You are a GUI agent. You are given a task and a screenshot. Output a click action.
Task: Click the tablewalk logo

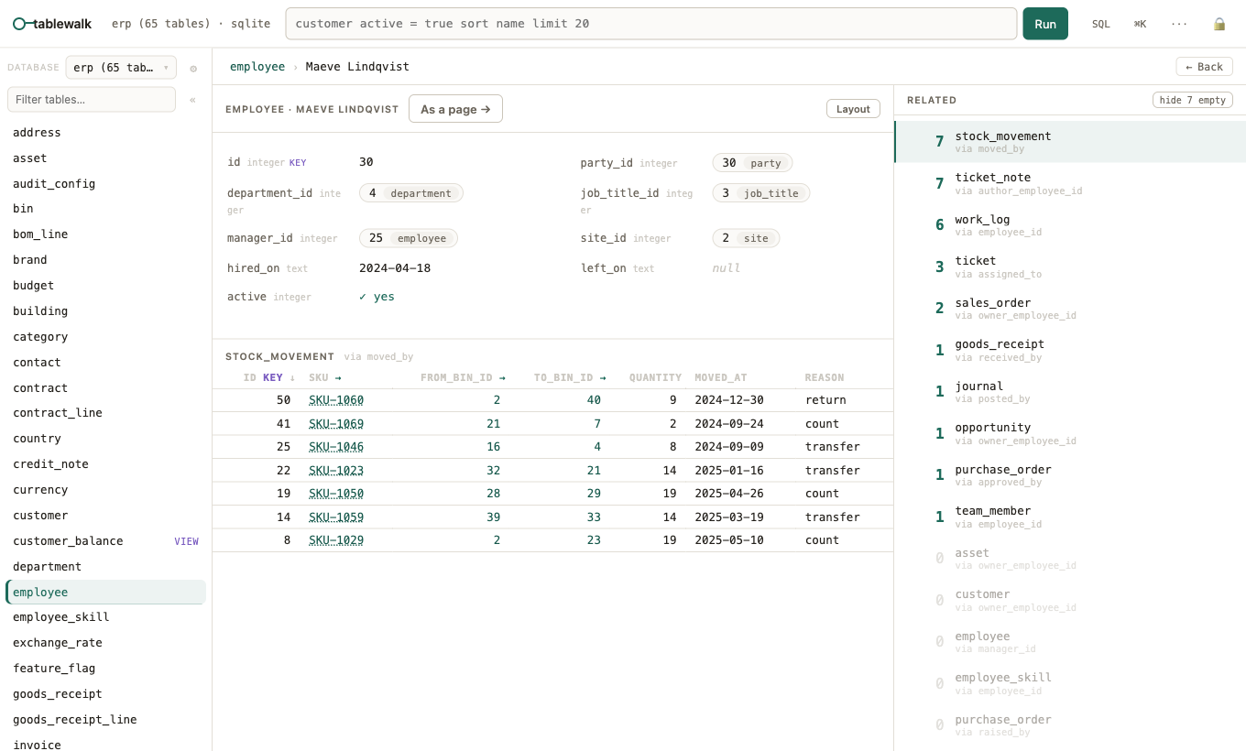coord(52,24)
